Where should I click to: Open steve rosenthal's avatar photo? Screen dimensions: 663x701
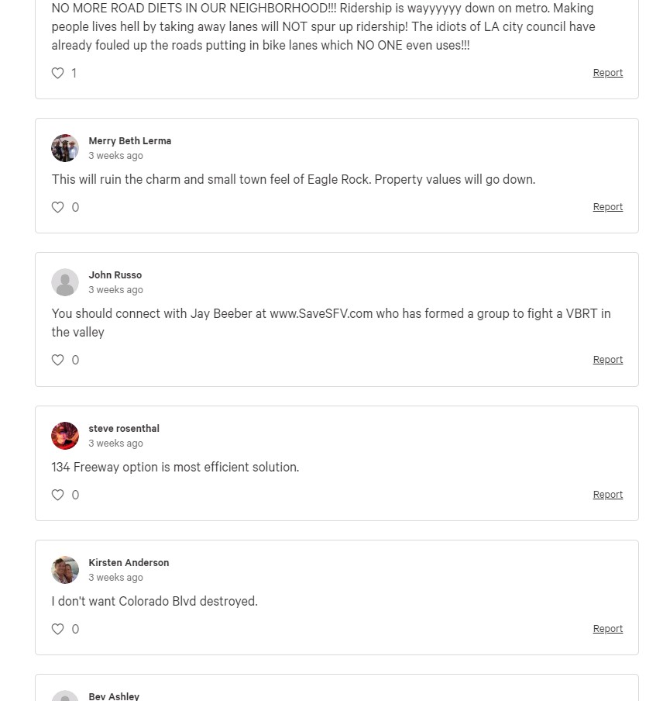pos(65,436)
